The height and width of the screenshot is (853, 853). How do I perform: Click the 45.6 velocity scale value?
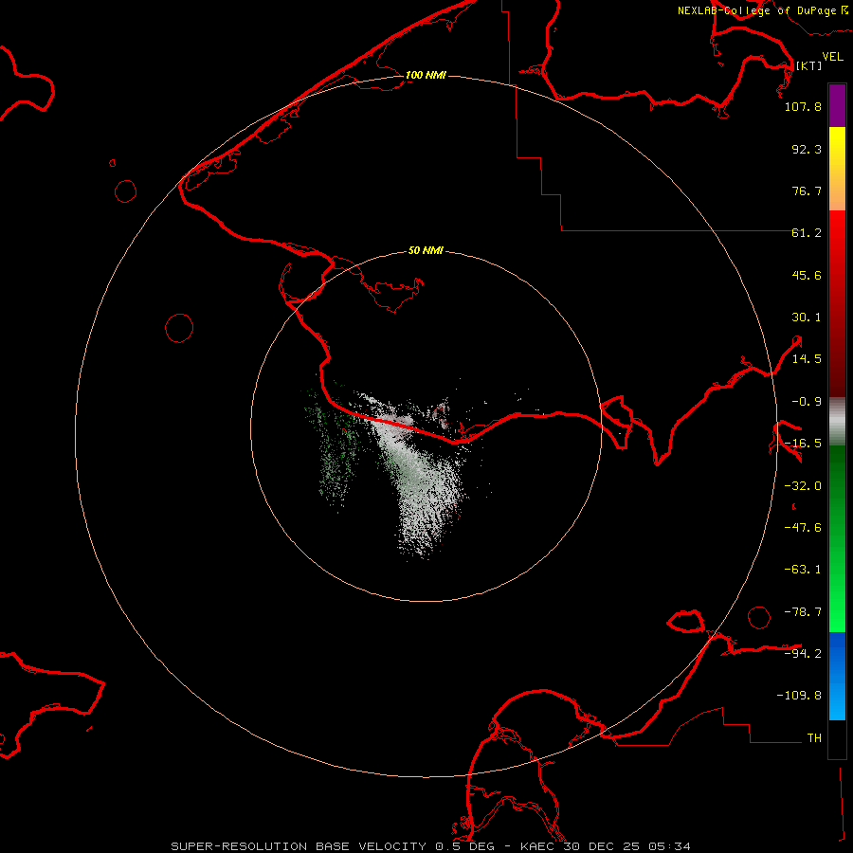click(x=807, y=275)
